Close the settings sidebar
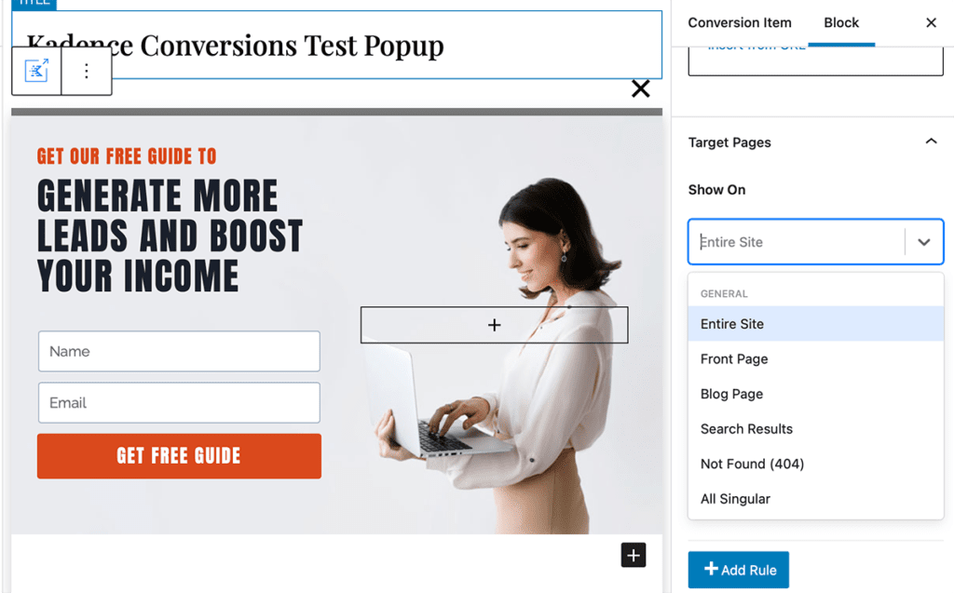Screen dimensions: 954x593 coord(931,23)
